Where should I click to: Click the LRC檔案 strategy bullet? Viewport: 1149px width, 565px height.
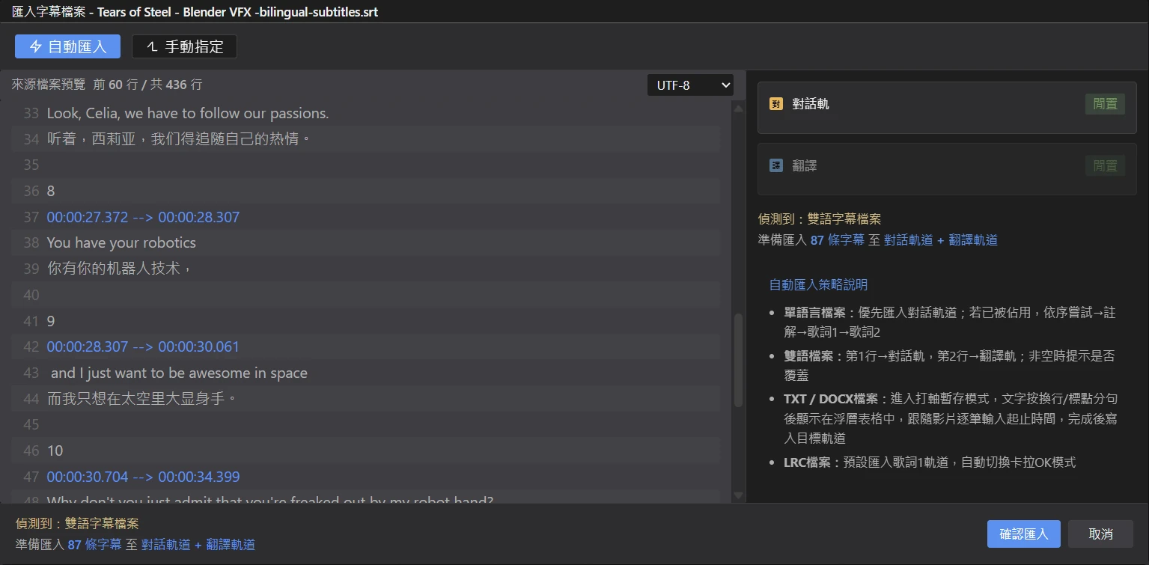[930, 462]
